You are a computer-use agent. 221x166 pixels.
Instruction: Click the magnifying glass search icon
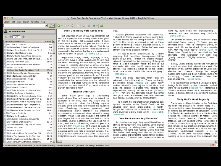[x=51, y=26]
